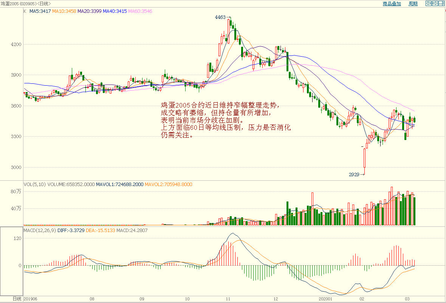Image resolution: width=446 pixels, height=303 pixels.
Task: Open the 周期 period link
Action: click(413, 4)
